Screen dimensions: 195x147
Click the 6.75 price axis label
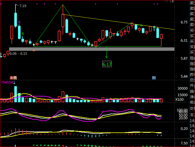click(184, 22)
